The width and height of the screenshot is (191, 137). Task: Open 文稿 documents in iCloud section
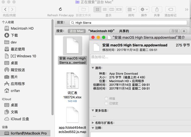pos(11,112)
